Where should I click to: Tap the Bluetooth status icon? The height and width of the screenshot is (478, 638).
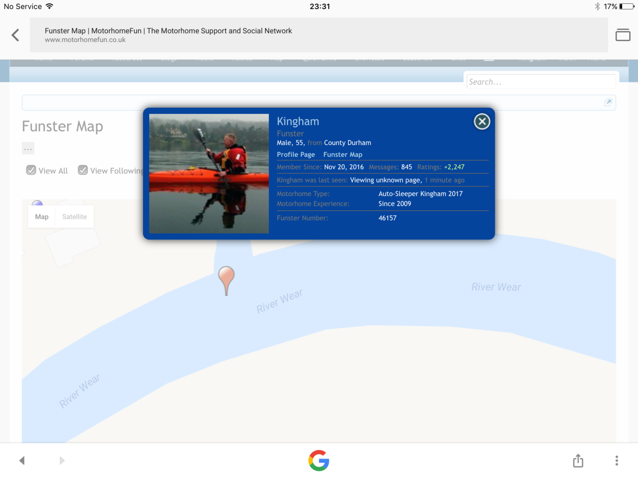(597, 6)
